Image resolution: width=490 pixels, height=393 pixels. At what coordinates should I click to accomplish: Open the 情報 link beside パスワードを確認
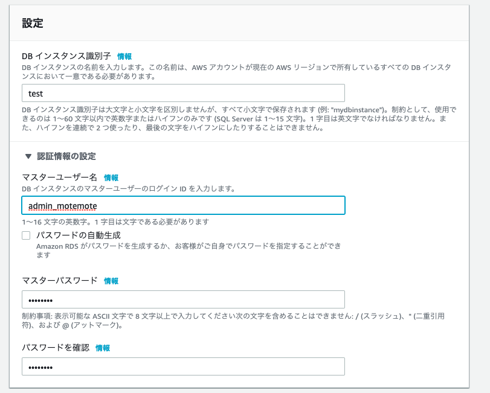pos(102,348)
